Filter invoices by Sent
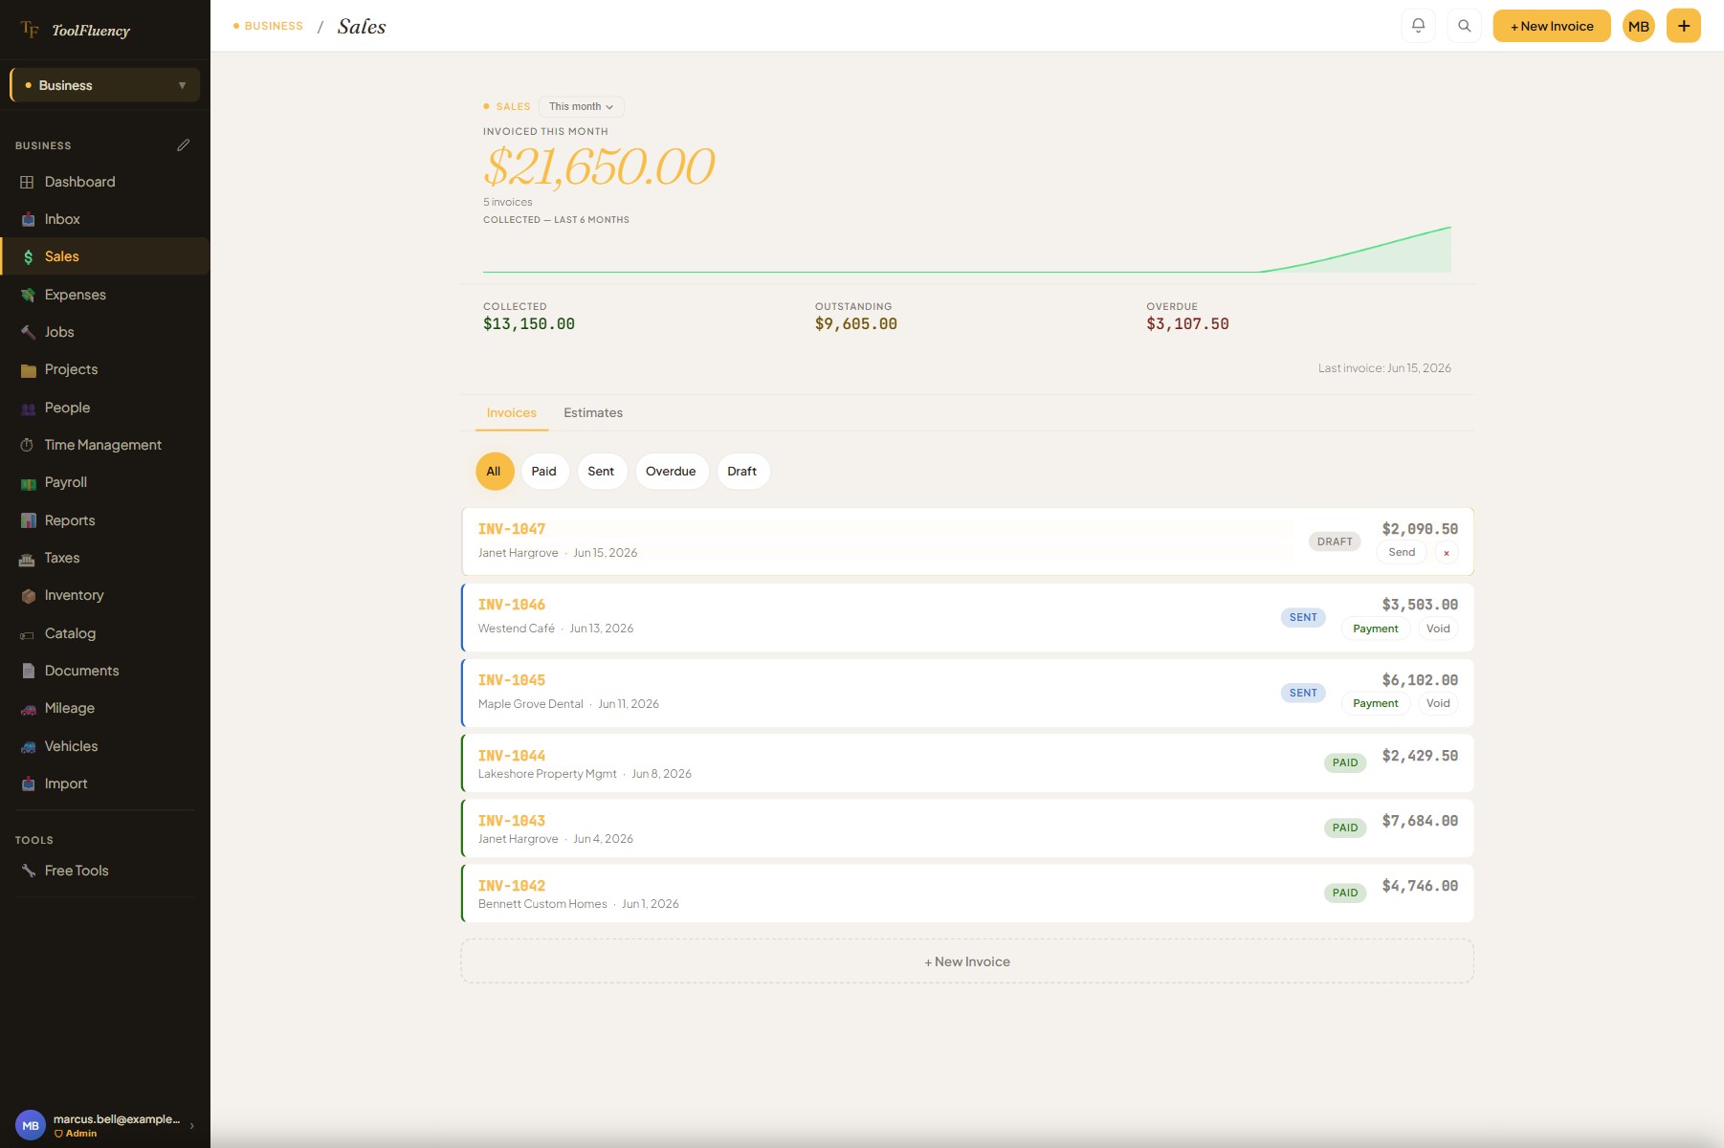Viewport: 1724px width, 1148px height. pyautogui.click(x=601, y=472)
